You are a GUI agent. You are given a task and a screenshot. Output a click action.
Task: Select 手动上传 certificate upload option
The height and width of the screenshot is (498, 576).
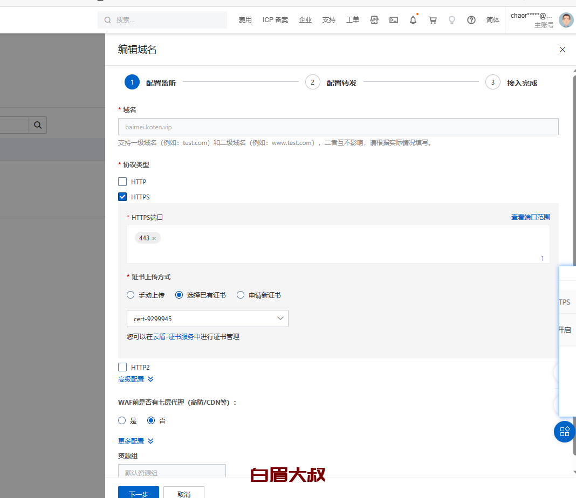click(131, 295)
